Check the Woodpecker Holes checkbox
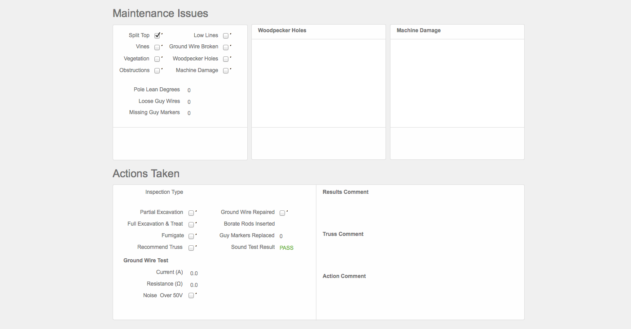The image size is (631, 329). point(226,59)
